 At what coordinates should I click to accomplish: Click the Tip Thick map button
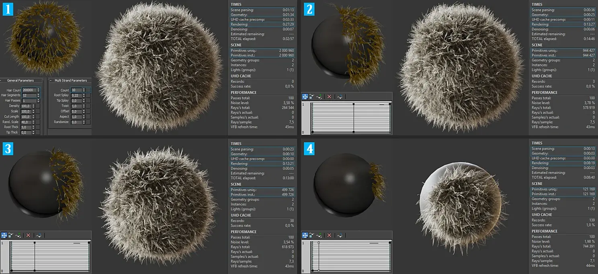tap(38, 133)
